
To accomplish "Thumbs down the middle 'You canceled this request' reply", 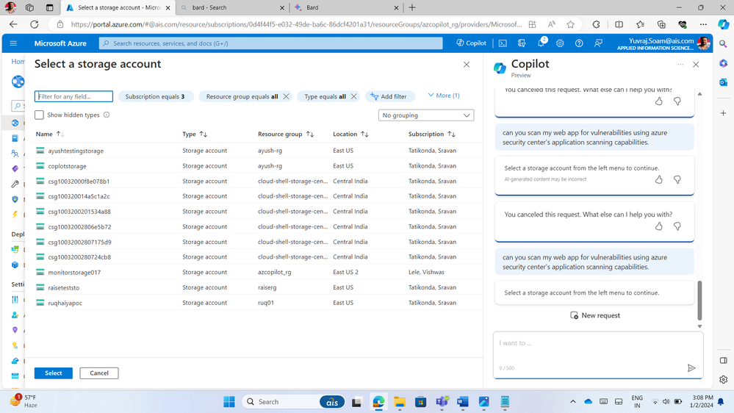I will click(677, 226).
